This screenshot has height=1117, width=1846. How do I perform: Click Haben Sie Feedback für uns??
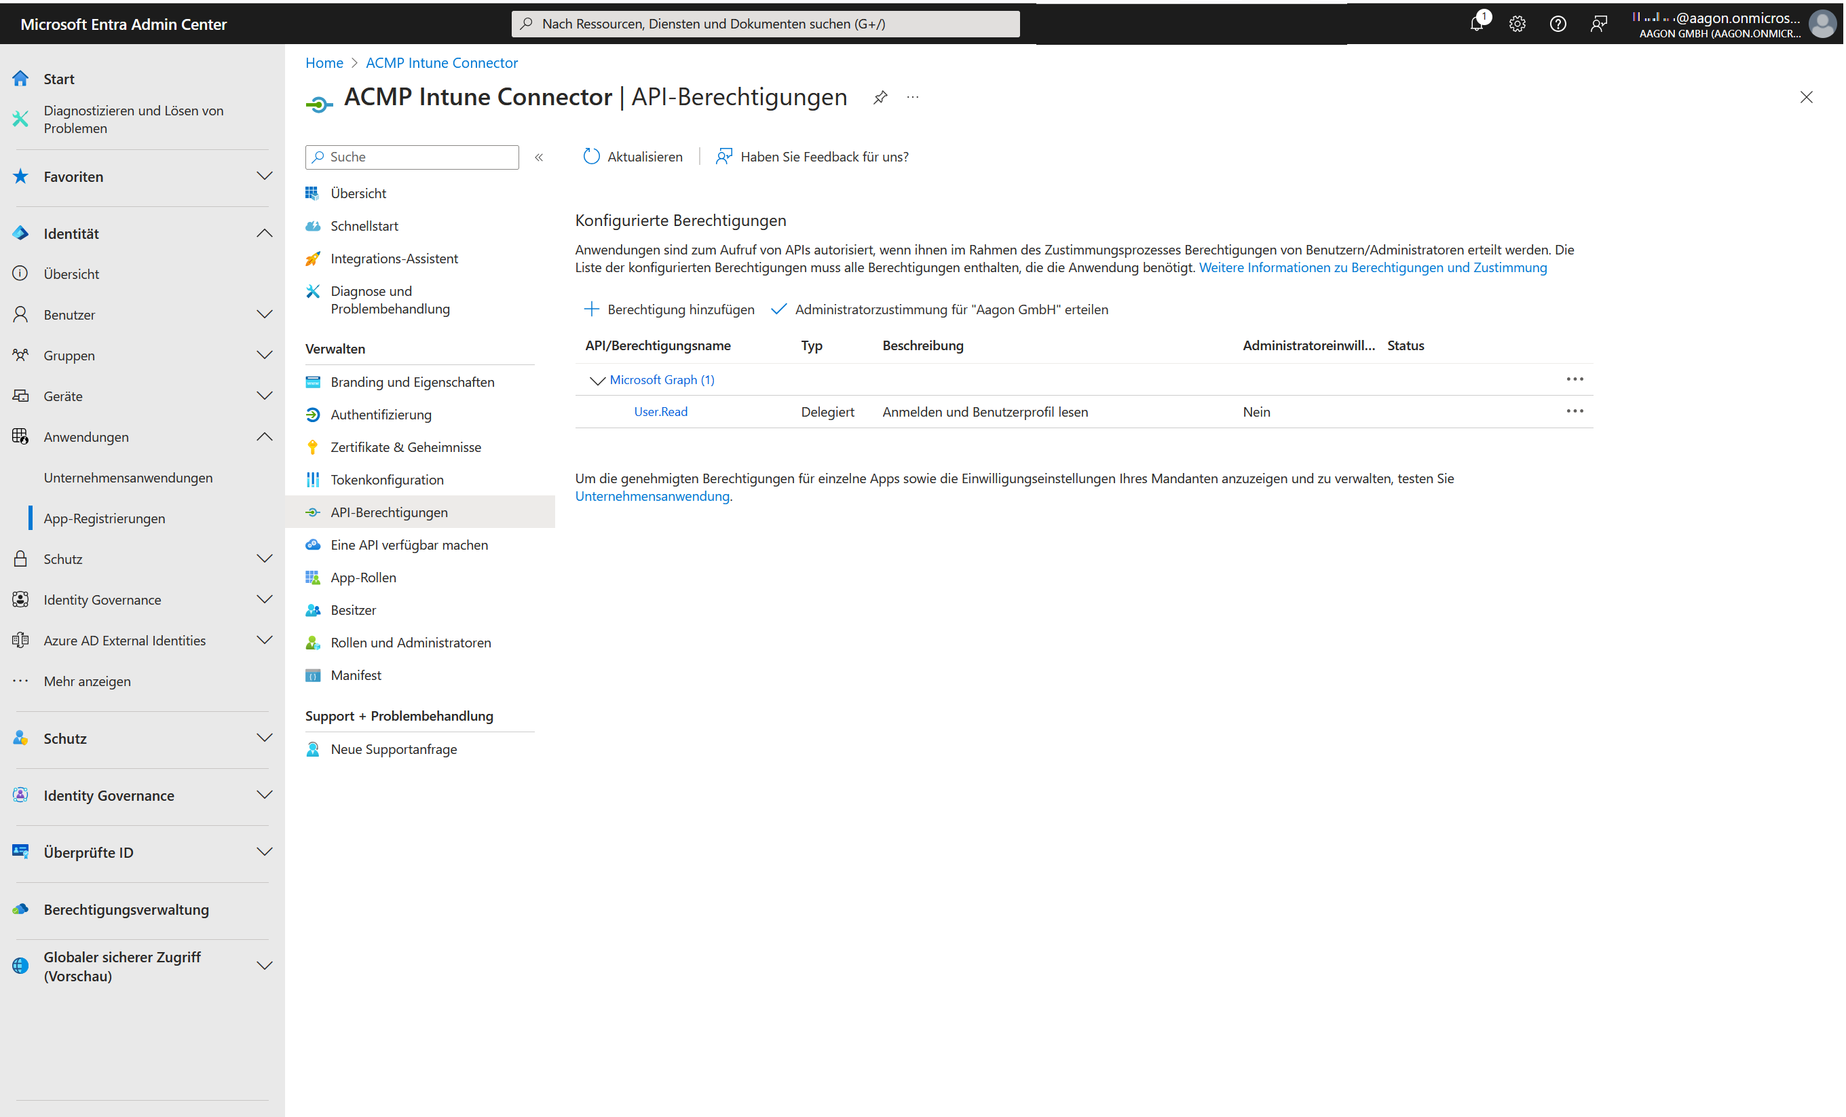point(812,157)
